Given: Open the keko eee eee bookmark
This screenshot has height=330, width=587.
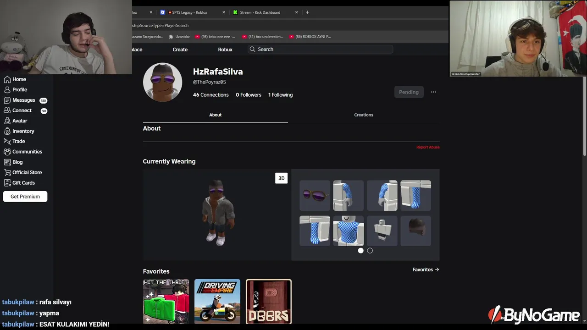Looking at the screenshot, I should click(215, 37).
